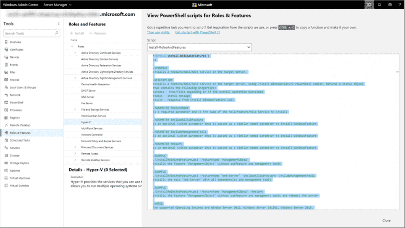
Task: Expand Active Directory Certificate Services
Action: [x=75, y=53]
